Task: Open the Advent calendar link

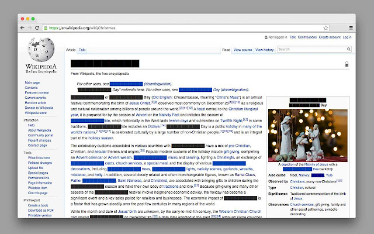Action: [89, 157]
